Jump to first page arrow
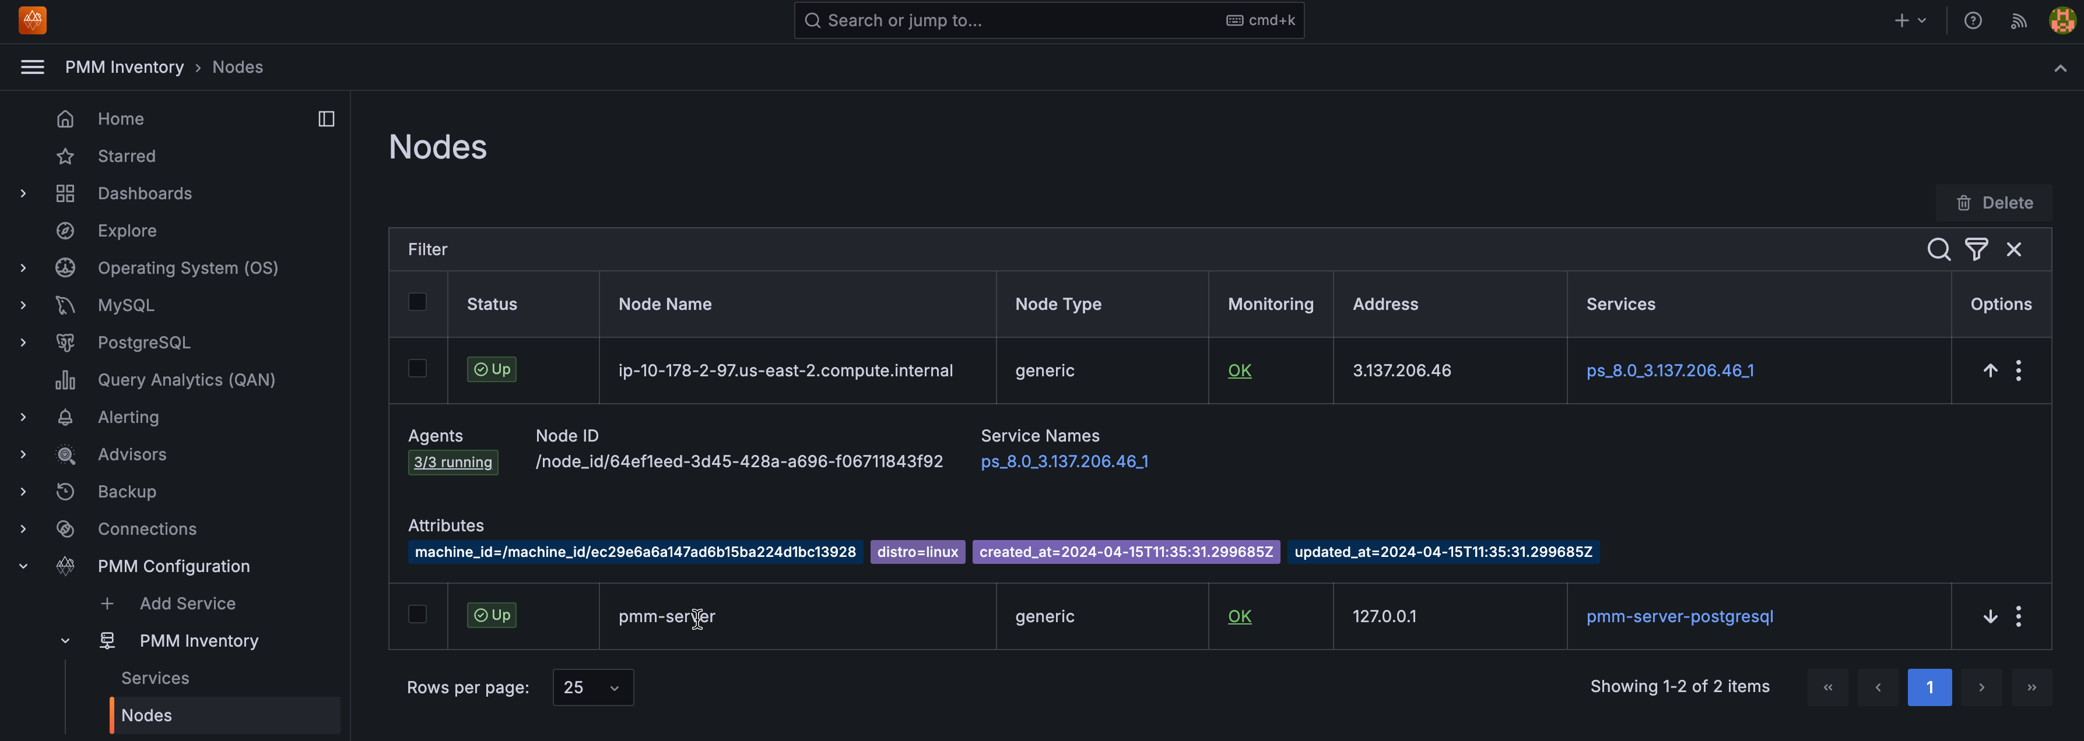This screenshot has width=2084, height=741. coord(1829,687)
